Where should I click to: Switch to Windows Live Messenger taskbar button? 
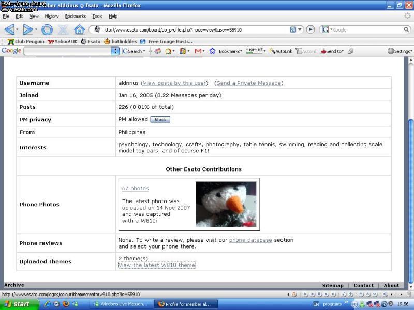121,304
